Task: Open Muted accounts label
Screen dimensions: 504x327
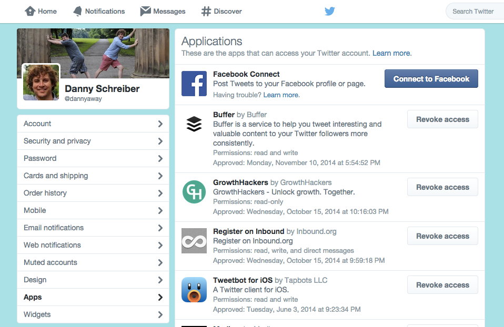Action: pos(51,262)
